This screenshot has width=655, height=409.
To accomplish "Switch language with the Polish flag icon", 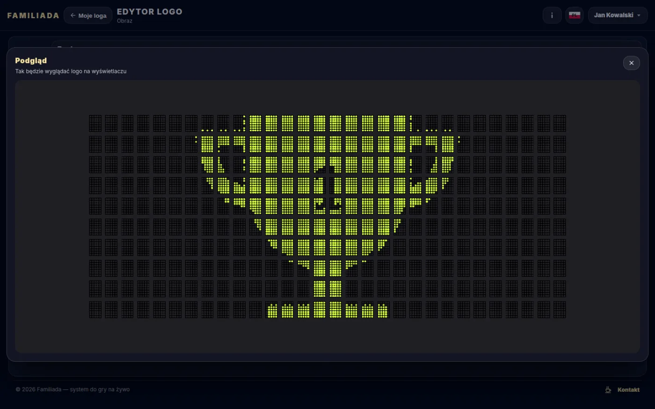I will point(575,15).
